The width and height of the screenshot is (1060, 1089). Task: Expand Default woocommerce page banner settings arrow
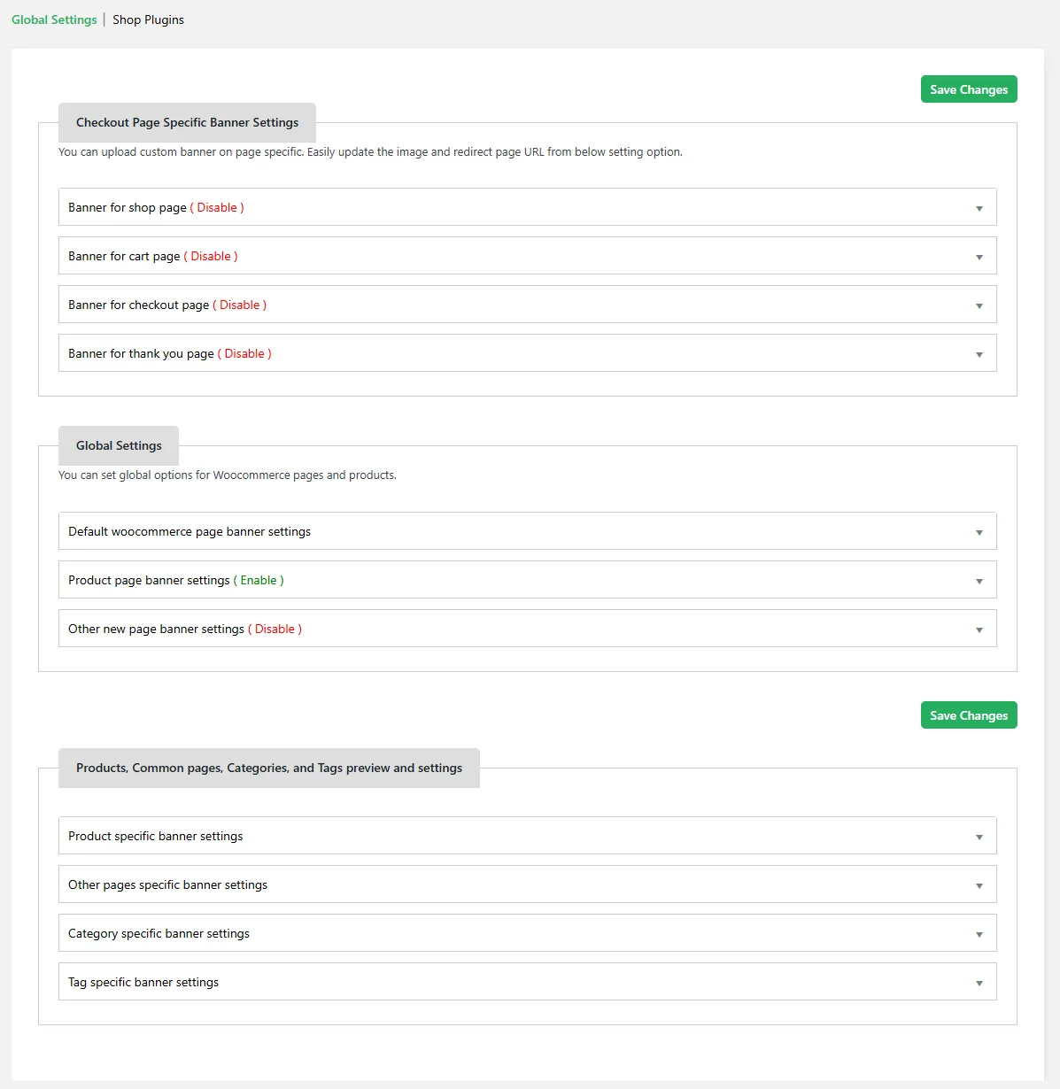(979, 532)
